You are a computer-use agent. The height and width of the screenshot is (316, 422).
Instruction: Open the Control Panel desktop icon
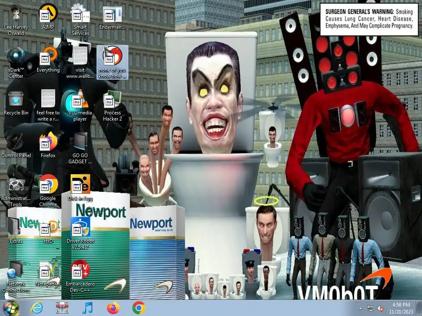16,145
